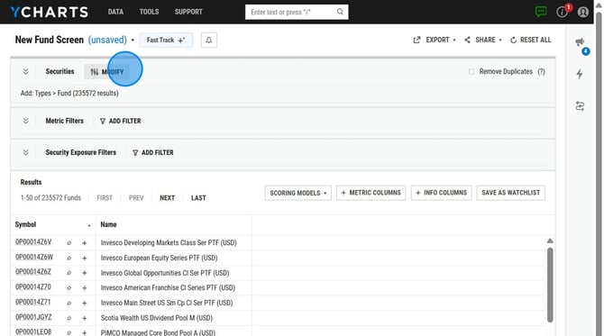Add filter under Metric Filters
Viewport: 604px width, 336px height.
point(120,121)
